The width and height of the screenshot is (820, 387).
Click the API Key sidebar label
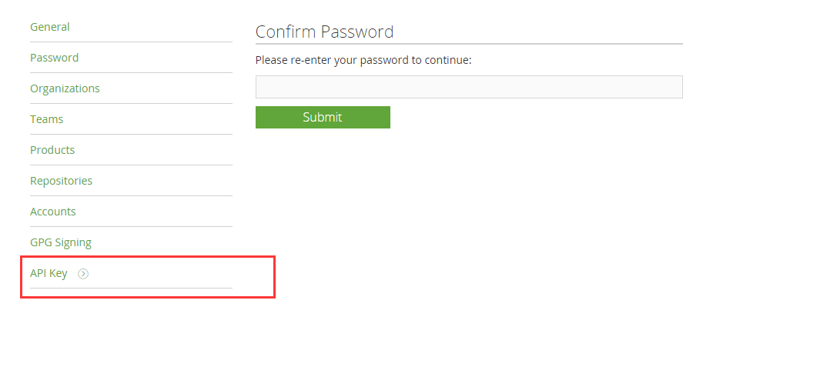(49, 273)
